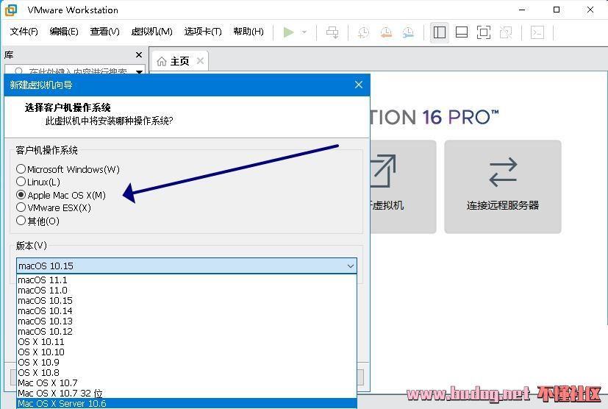Choose Mac OS X Server 10.6 option
Viewport: 608px width, 409px height.
[187, 403]
